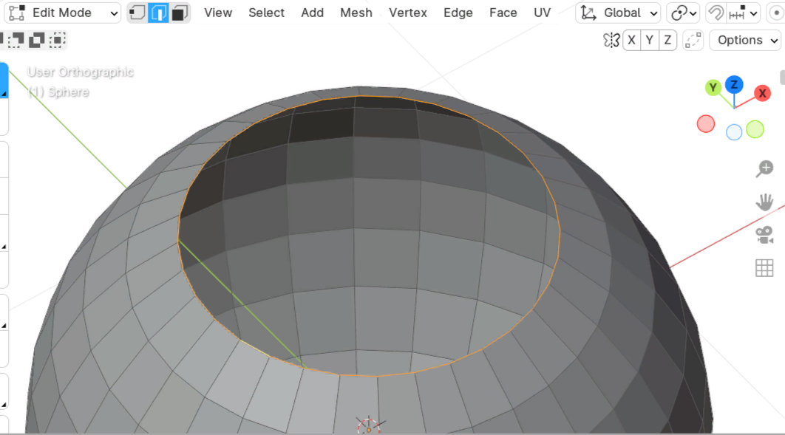Click the zoom view magnifier icon
Screen dimensions: 785x435
point(764,169)
